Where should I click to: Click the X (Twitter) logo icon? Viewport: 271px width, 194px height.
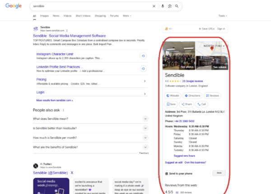click(36, 166)
